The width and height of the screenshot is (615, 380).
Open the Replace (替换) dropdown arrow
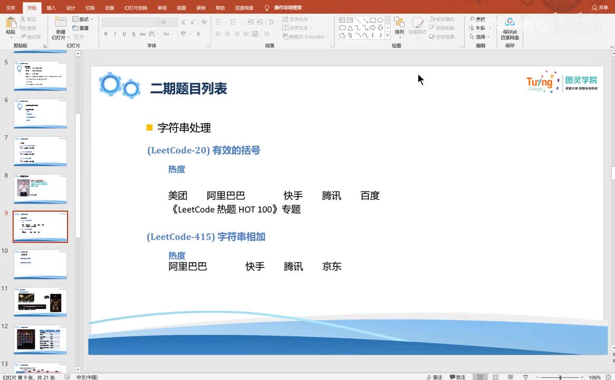[489, 28]
